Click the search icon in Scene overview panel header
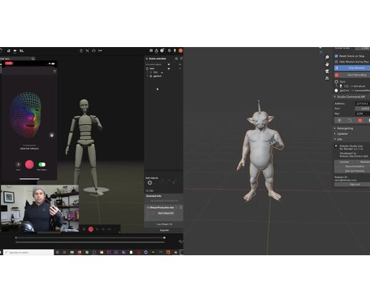 [176, 58]
